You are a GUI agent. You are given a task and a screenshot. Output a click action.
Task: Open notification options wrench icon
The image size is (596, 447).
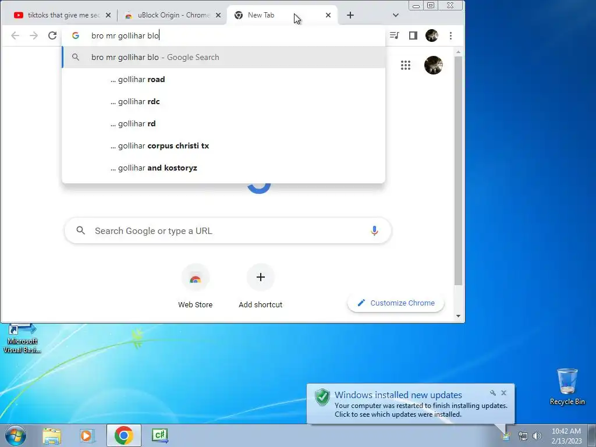click(x=493, y=393)
